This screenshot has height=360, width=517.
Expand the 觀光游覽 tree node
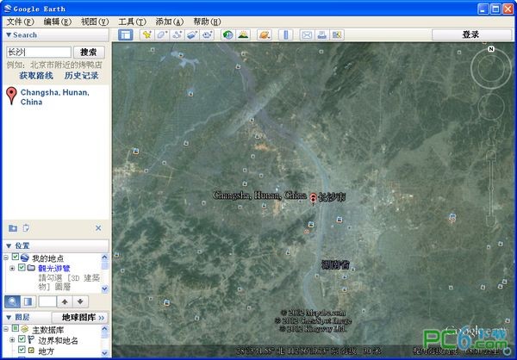[12, 268]
